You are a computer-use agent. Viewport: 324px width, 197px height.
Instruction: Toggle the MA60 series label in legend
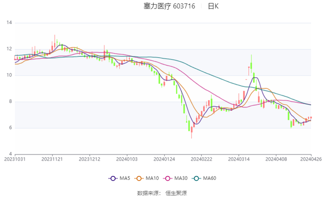[x=210, y=178]
